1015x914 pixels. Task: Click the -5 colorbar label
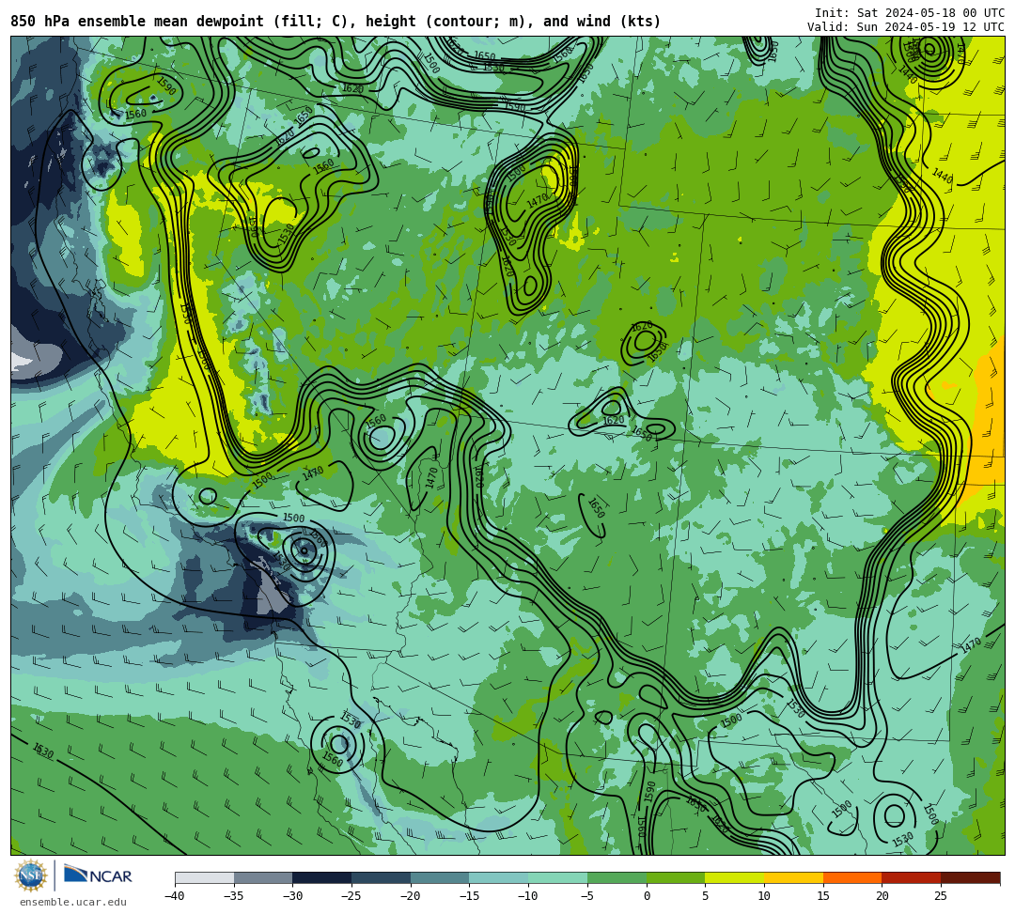[587, 896]
